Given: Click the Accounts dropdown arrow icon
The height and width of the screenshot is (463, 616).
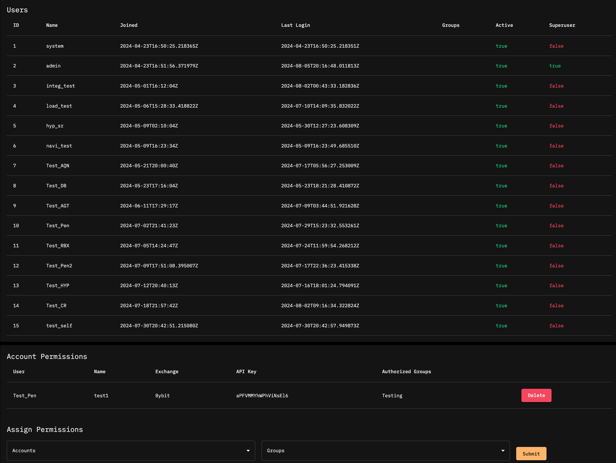Looking at the screenshot, I should coord(248,451).
